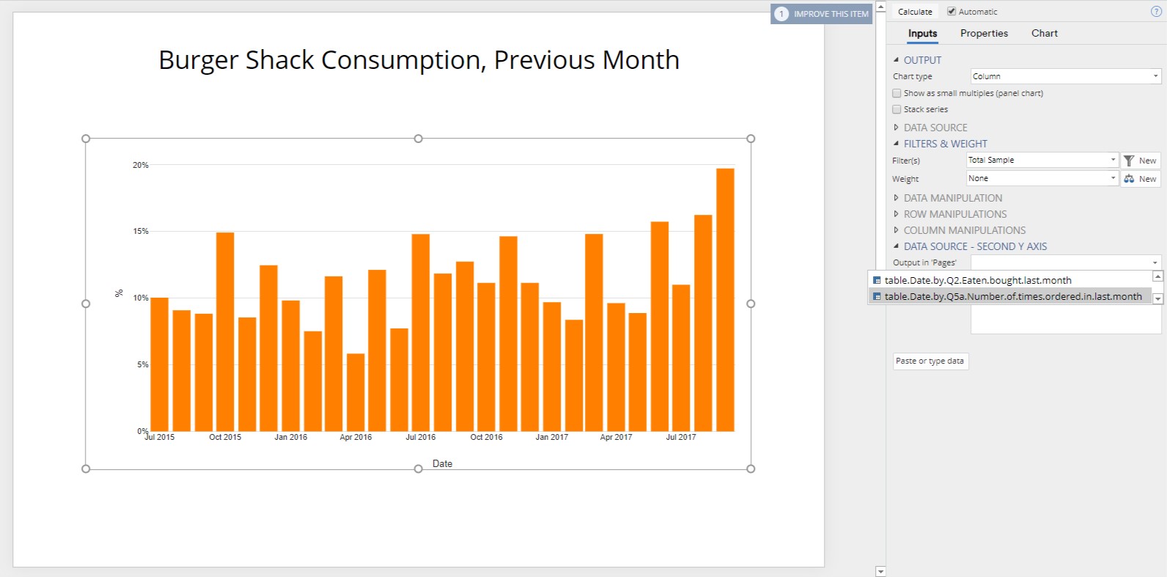Click the Jul 2015 axis label

tap(160, 437)
